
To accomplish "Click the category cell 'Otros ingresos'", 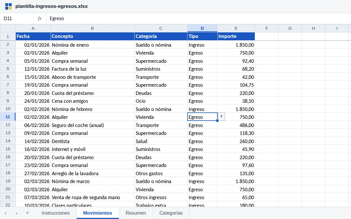I will click(x=161, y=197).
